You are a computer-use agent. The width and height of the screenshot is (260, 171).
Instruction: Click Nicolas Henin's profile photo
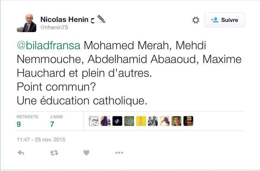[x=29, y=23]
